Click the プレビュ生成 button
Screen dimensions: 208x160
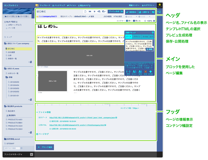pyautogui.click(x=114, y=12)
